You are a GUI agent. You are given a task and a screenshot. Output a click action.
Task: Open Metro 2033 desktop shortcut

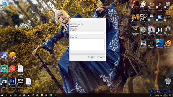(x=135, y=5)
